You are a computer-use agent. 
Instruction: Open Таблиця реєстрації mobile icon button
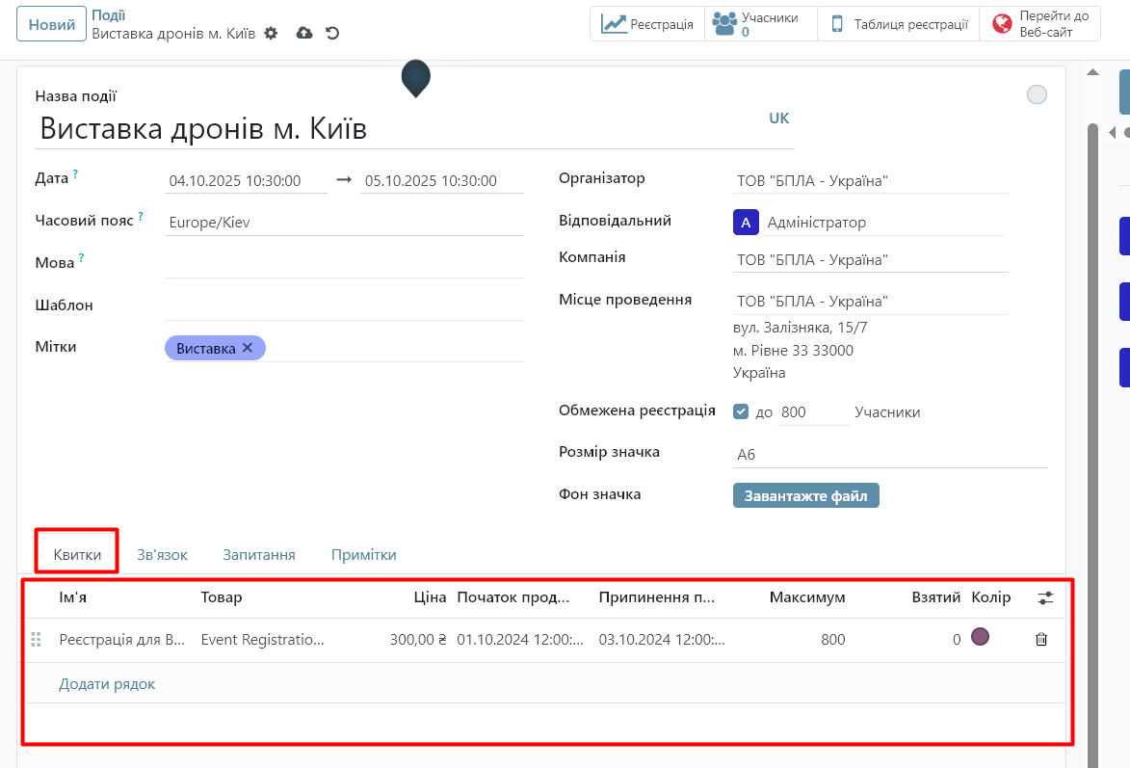tap(898, 24)
